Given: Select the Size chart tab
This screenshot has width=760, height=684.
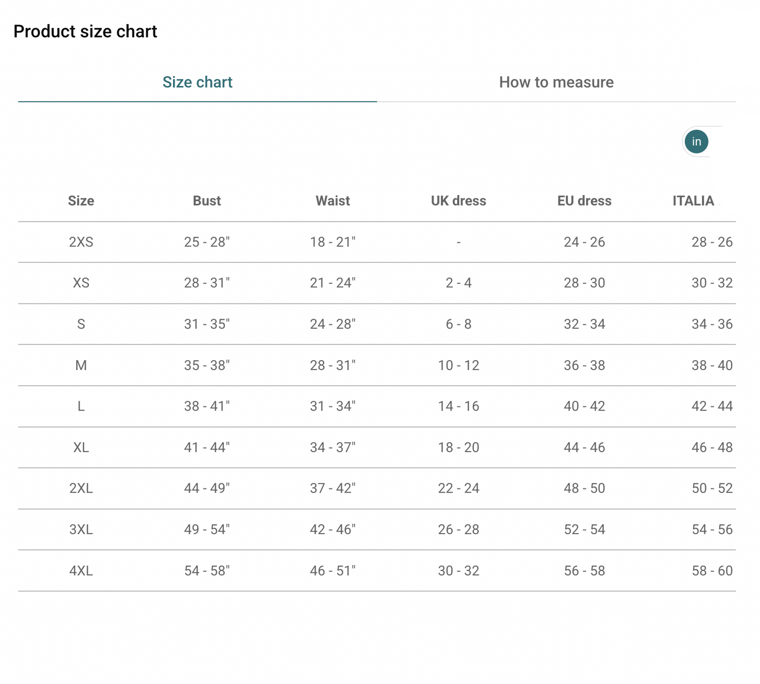Looking at the screenshot, I should pyautogui.click(x=197, y=83).
